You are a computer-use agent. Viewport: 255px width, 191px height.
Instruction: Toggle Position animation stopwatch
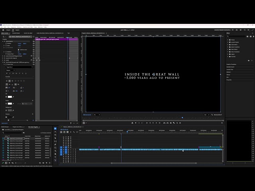6,43
